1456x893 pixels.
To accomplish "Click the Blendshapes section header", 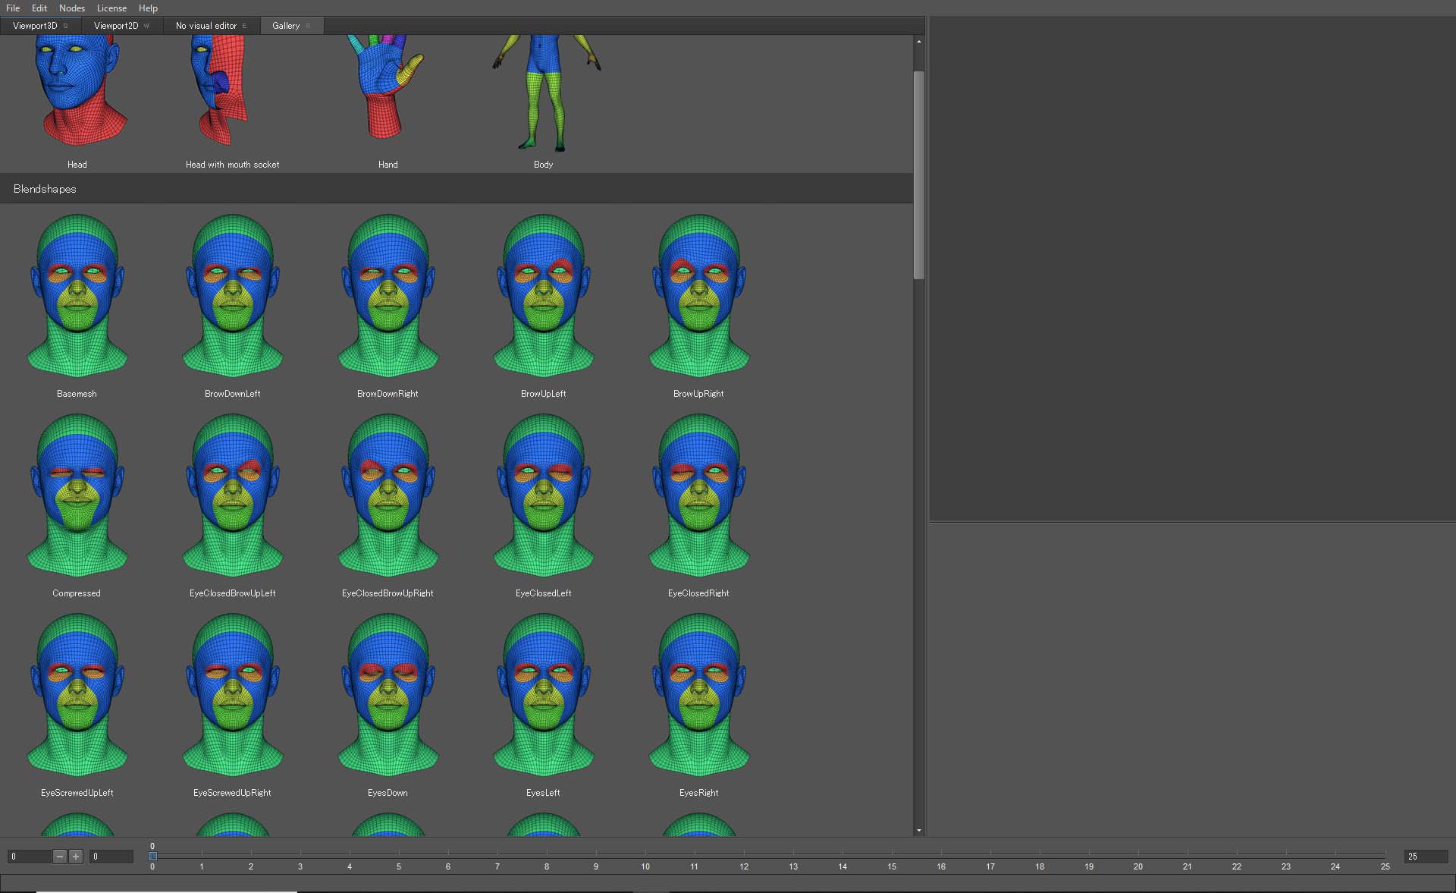I will [457, 189].
